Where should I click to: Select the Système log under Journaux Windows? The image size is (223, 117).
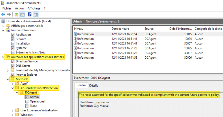pos(22,48)
